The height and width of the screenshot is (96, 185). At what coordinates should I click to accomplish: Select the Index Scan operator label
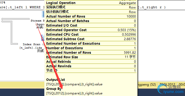[34, 44]
